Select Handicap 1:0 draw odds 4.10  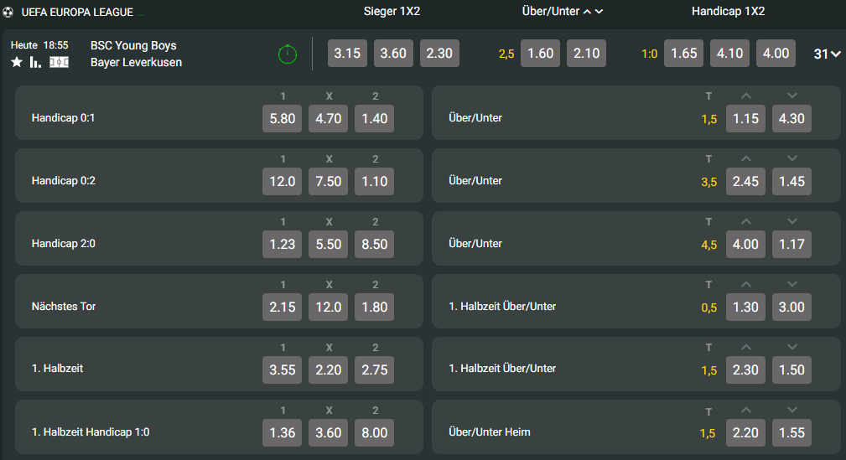[x=730, y=53]
